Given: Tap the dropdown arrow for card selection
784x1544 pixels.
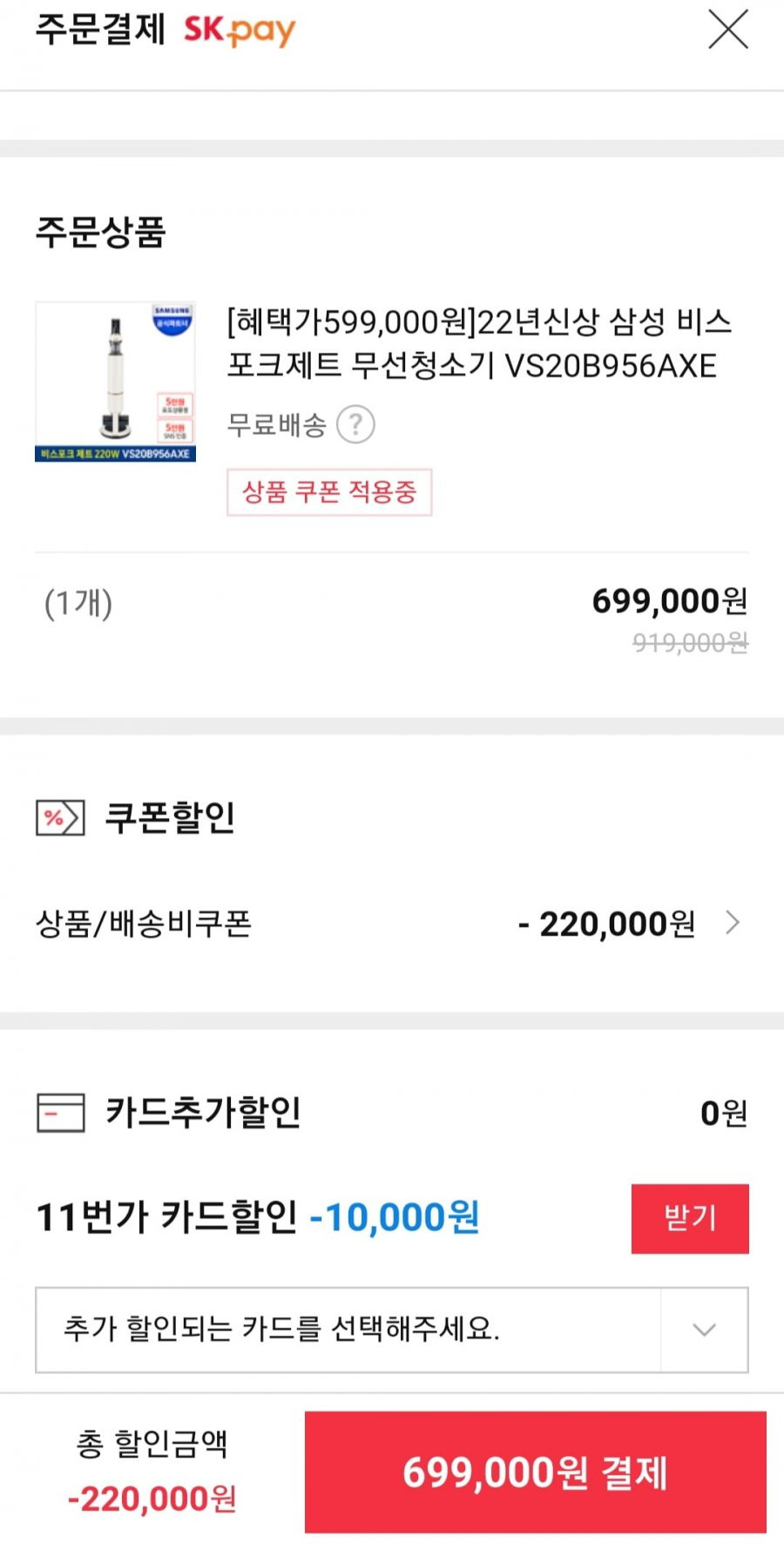Looking at the screenshot, I should pos(704,1330).
